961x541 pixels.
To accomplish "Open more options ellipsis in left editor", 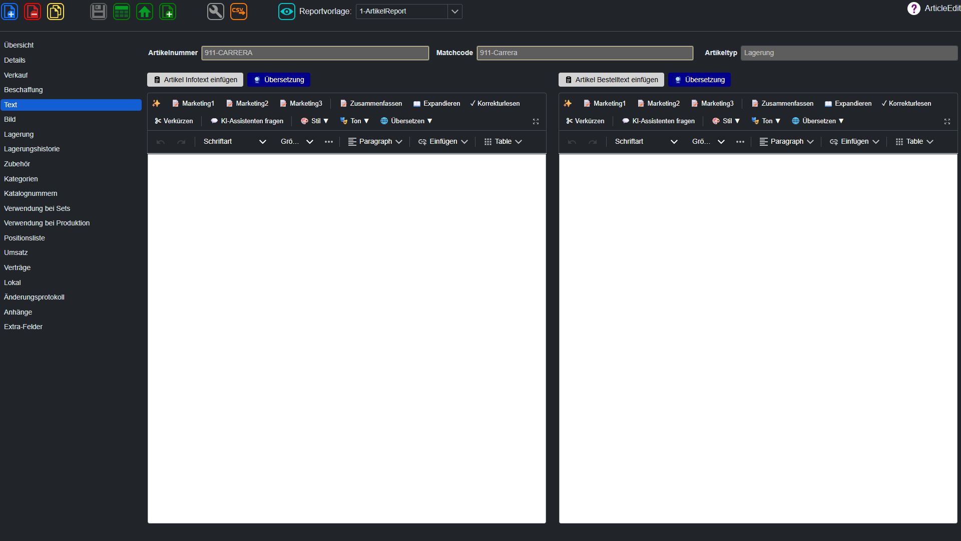I will click(x=329, y=142).
